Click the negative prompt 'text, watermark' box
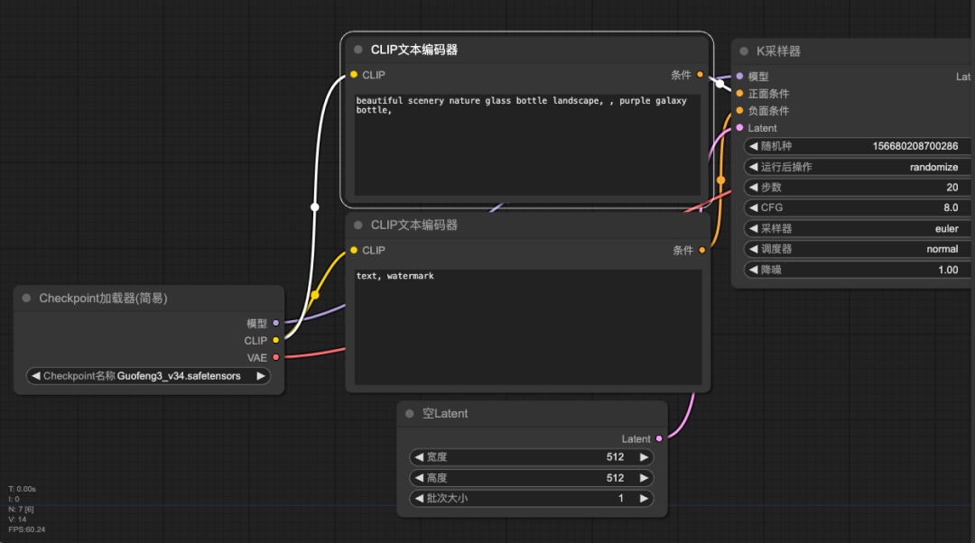Screen dimensions: 975x543 click(527, 327)
